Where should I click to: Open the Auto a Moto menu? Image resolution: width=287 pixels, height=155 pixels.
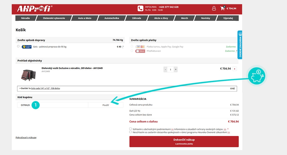[85, 18]
